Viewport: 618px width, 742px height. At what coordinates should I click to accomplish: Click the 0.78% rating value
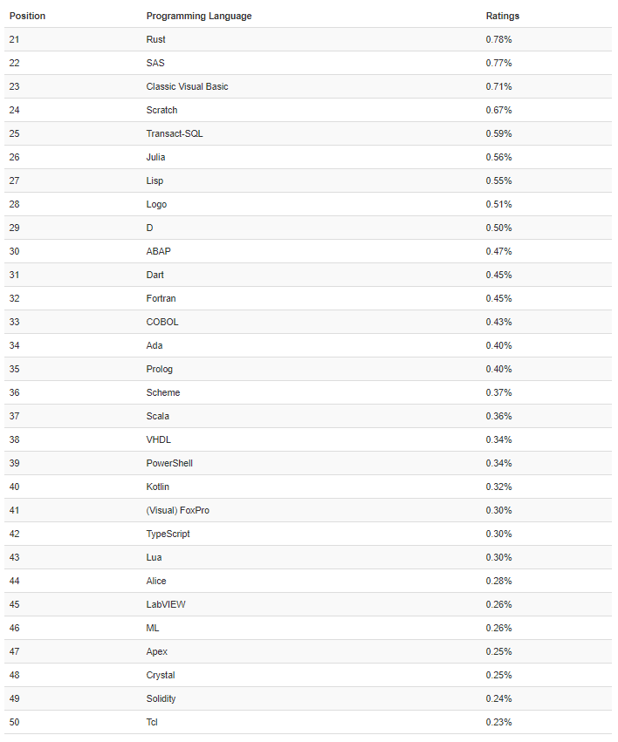(498, 39)
